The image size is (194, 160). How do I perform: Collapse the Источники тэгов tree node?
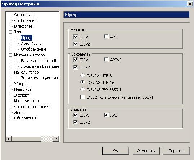click(x=10, y=55)
